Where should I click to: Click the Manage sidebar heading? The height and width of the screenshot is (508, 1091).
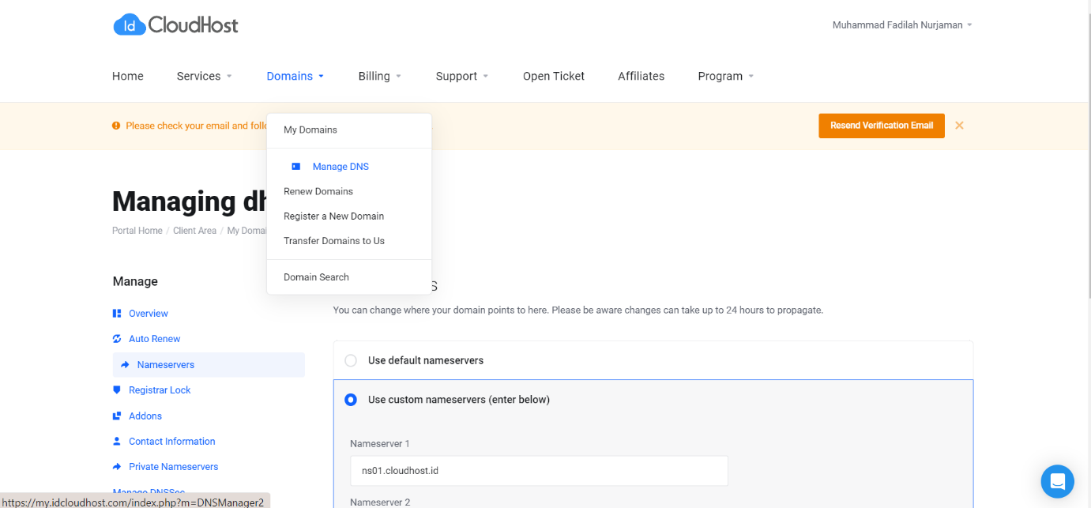click(x=135, y=282)
